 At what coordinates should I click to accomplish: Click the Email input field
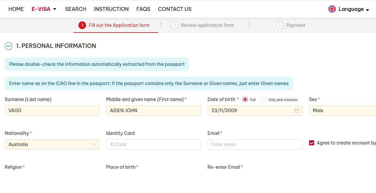click(255, 144)
